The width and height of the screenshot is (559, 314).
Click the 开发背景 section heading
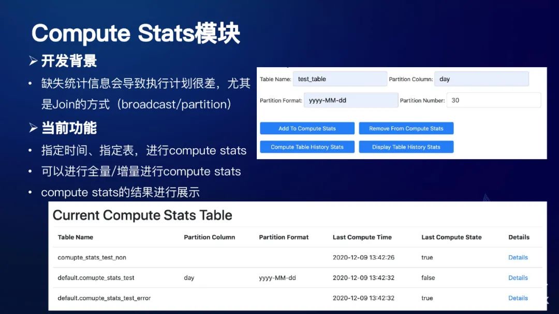(69, 61)
